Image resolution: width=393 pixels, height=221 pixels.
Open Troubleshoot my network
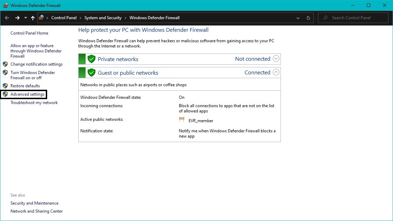point(34,103)
